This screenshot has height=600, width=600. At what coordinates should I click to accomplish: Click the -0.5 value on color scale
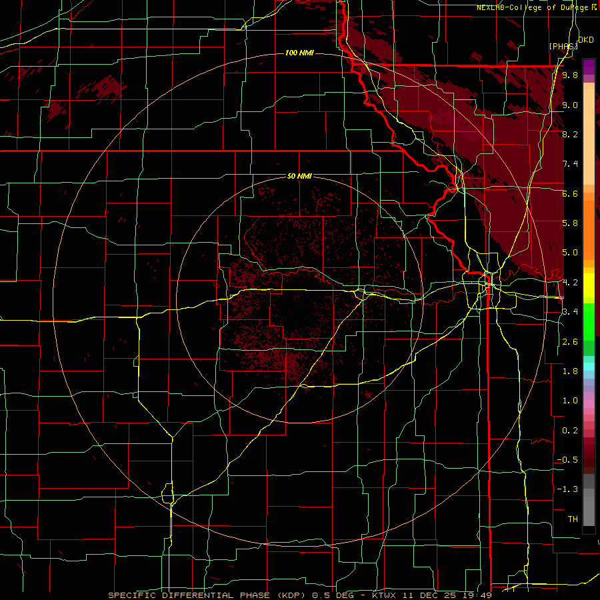[567, 460]
